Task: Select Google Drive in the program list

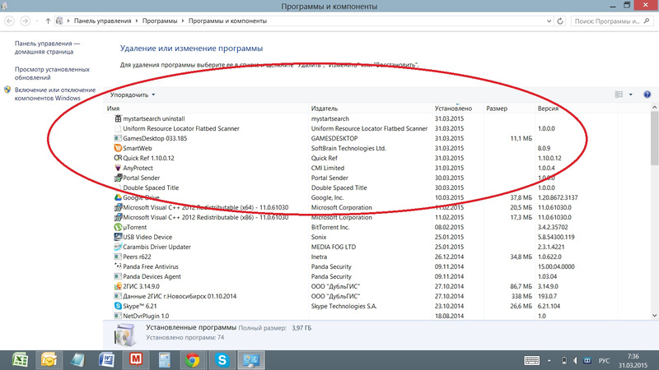Action: click(142, 197)
